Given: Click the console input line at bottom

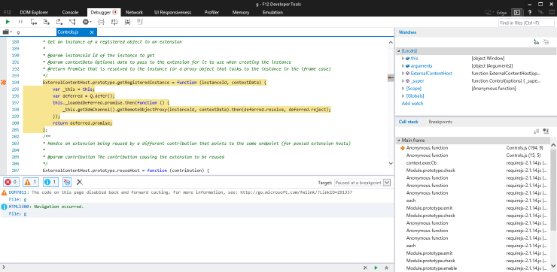Looking at the screenshot, I should click(181, 267).
